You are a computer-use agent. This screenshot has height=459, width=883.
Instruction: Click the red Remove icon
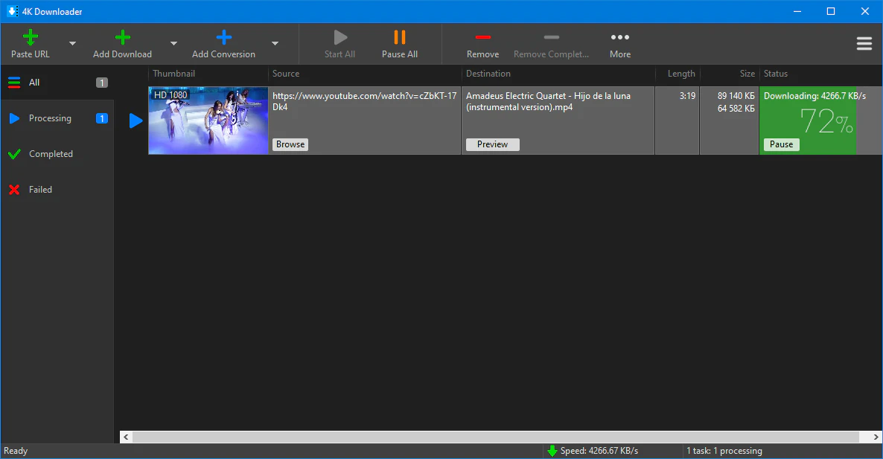(x=482, y=38)
